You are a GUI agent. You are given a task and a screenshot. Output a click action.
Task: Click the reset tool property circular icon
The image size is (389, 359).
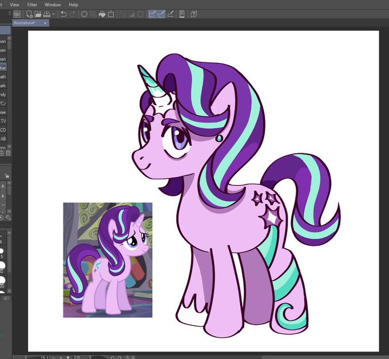[1, 218]
